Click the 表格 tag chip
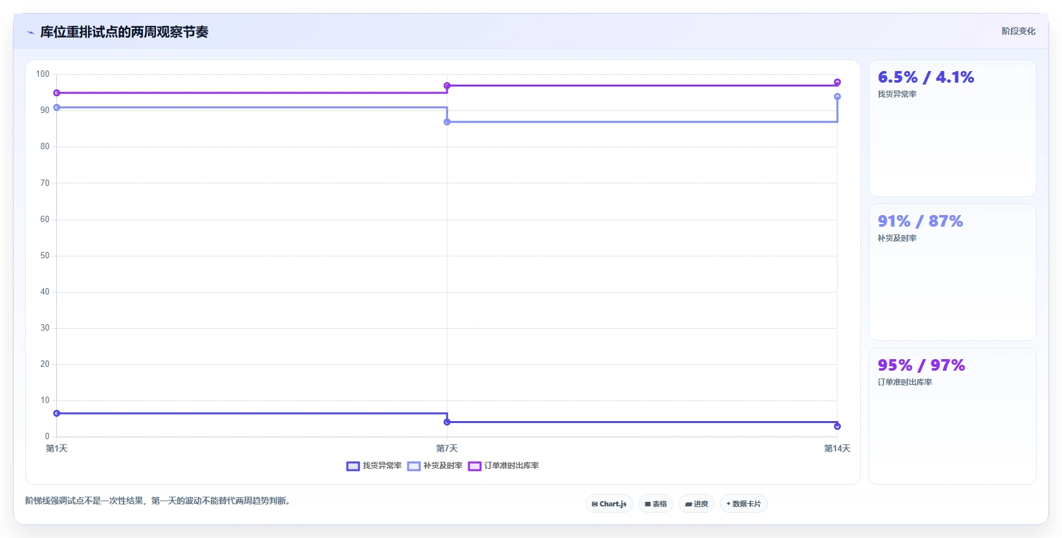 click(x=656, y=504)
